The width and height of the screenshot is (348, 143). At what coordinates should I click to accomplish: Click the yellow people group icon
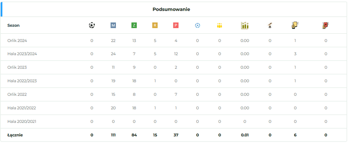pos(219,25)
